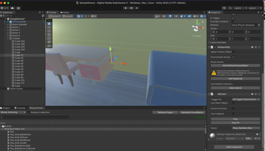This screenshot has width=265, height=151.
Task: Enable Apply Position Offset checkbox
Action: [233, 52]
